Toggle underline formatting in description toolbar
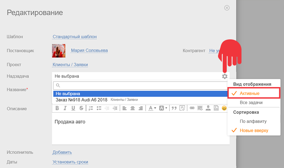Screen dimensions: 284x168 tap(73, 108)
